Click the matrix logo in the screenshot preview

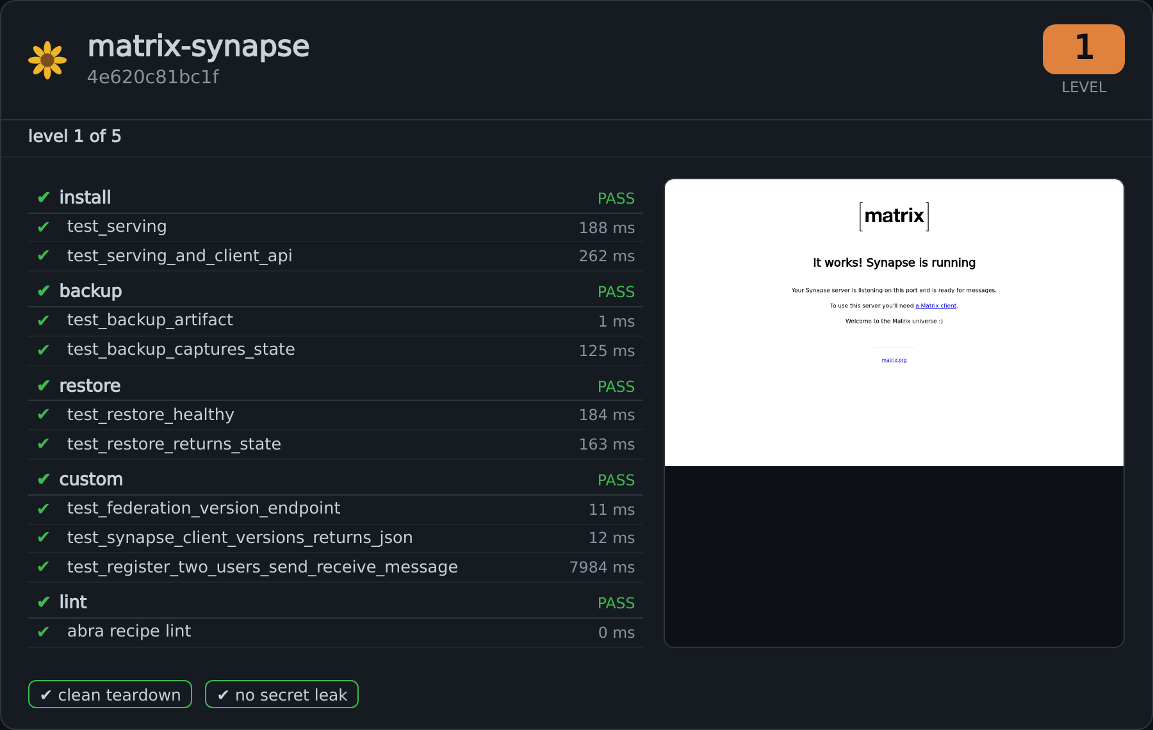pyautogui.click(x=894, y=216)
